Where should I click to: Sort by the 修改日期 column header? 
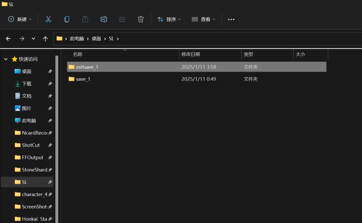[191, 54]
